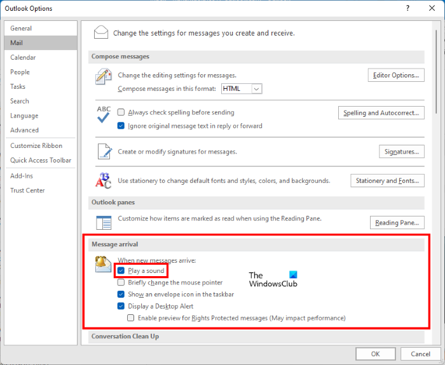Click the vertical scrollbar thumb

coord(437,72)
